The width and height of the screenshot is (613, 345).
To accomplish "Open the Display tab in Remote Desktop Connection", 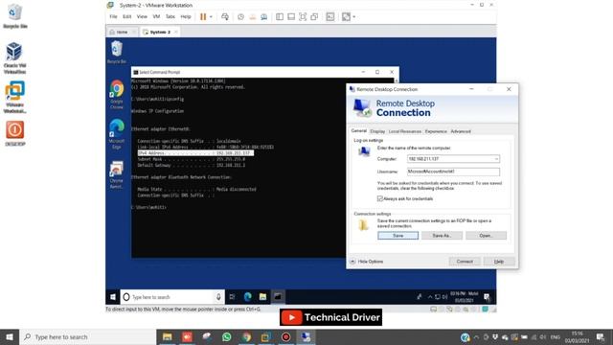I will (x=377, y=131).
